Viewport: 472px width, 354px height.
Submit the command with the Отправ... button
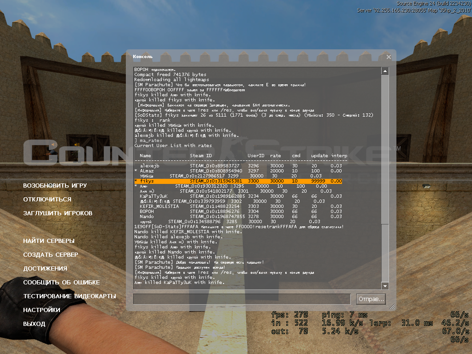tap(371, 299)
